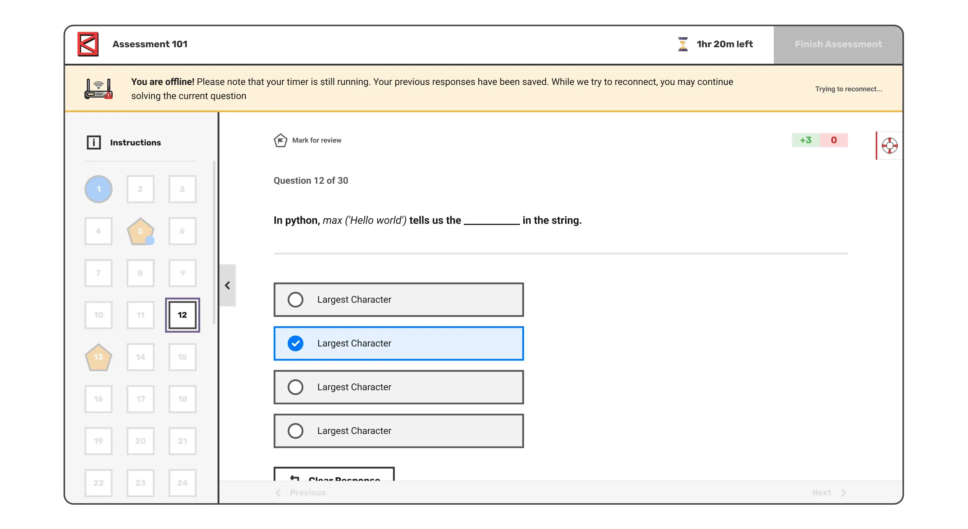Viewport: 968px width, 529px height.
Task: Jump to question 12 in navigator
Action: [x=182, y=315]
